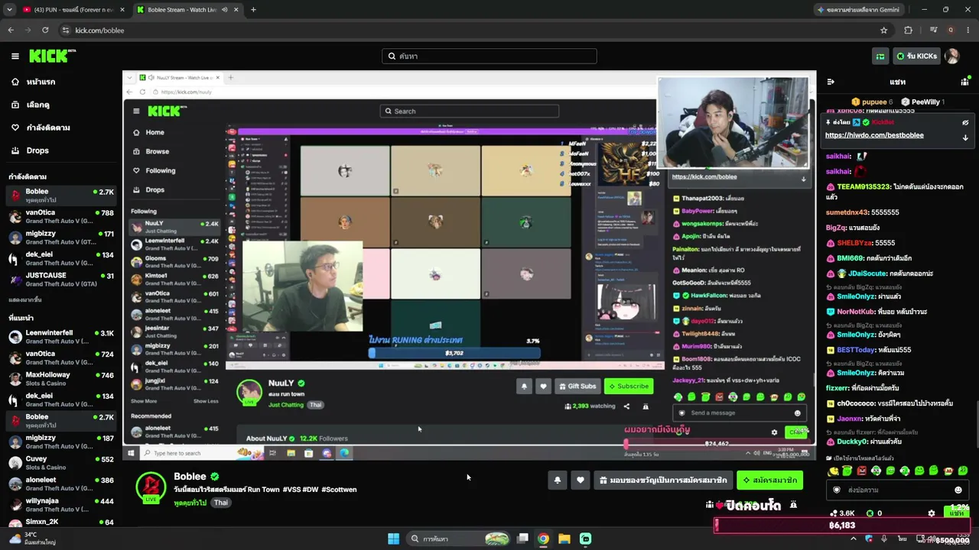Open Chrome extensions menu
The height and width of the screenshot is (550, 979).
tap(909, 30)
